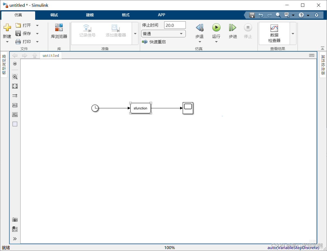Viewport: 327px width, 251px height.
Task: Click the 打印 (Print) button
Action: click(x=23, y=41)
